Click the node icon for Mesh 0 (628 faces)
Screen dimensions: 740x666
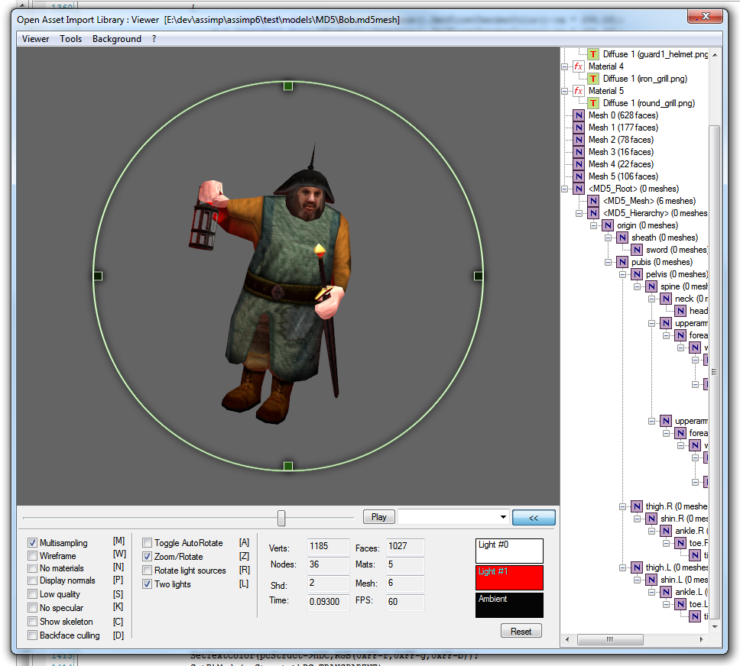click(x=579, y=115)
